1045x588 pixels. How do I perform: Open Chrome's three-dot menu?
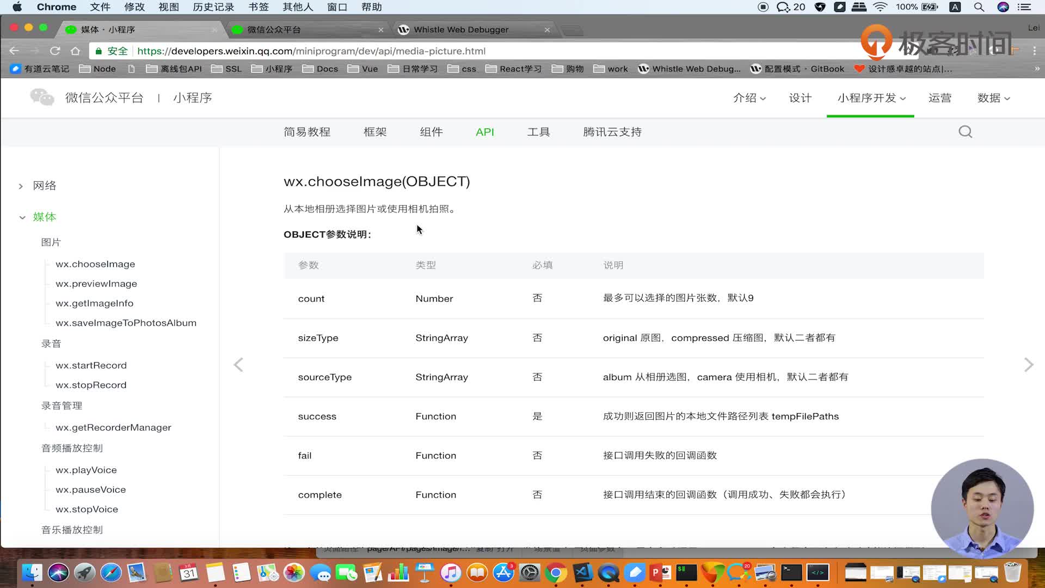tap(1034, 51)
